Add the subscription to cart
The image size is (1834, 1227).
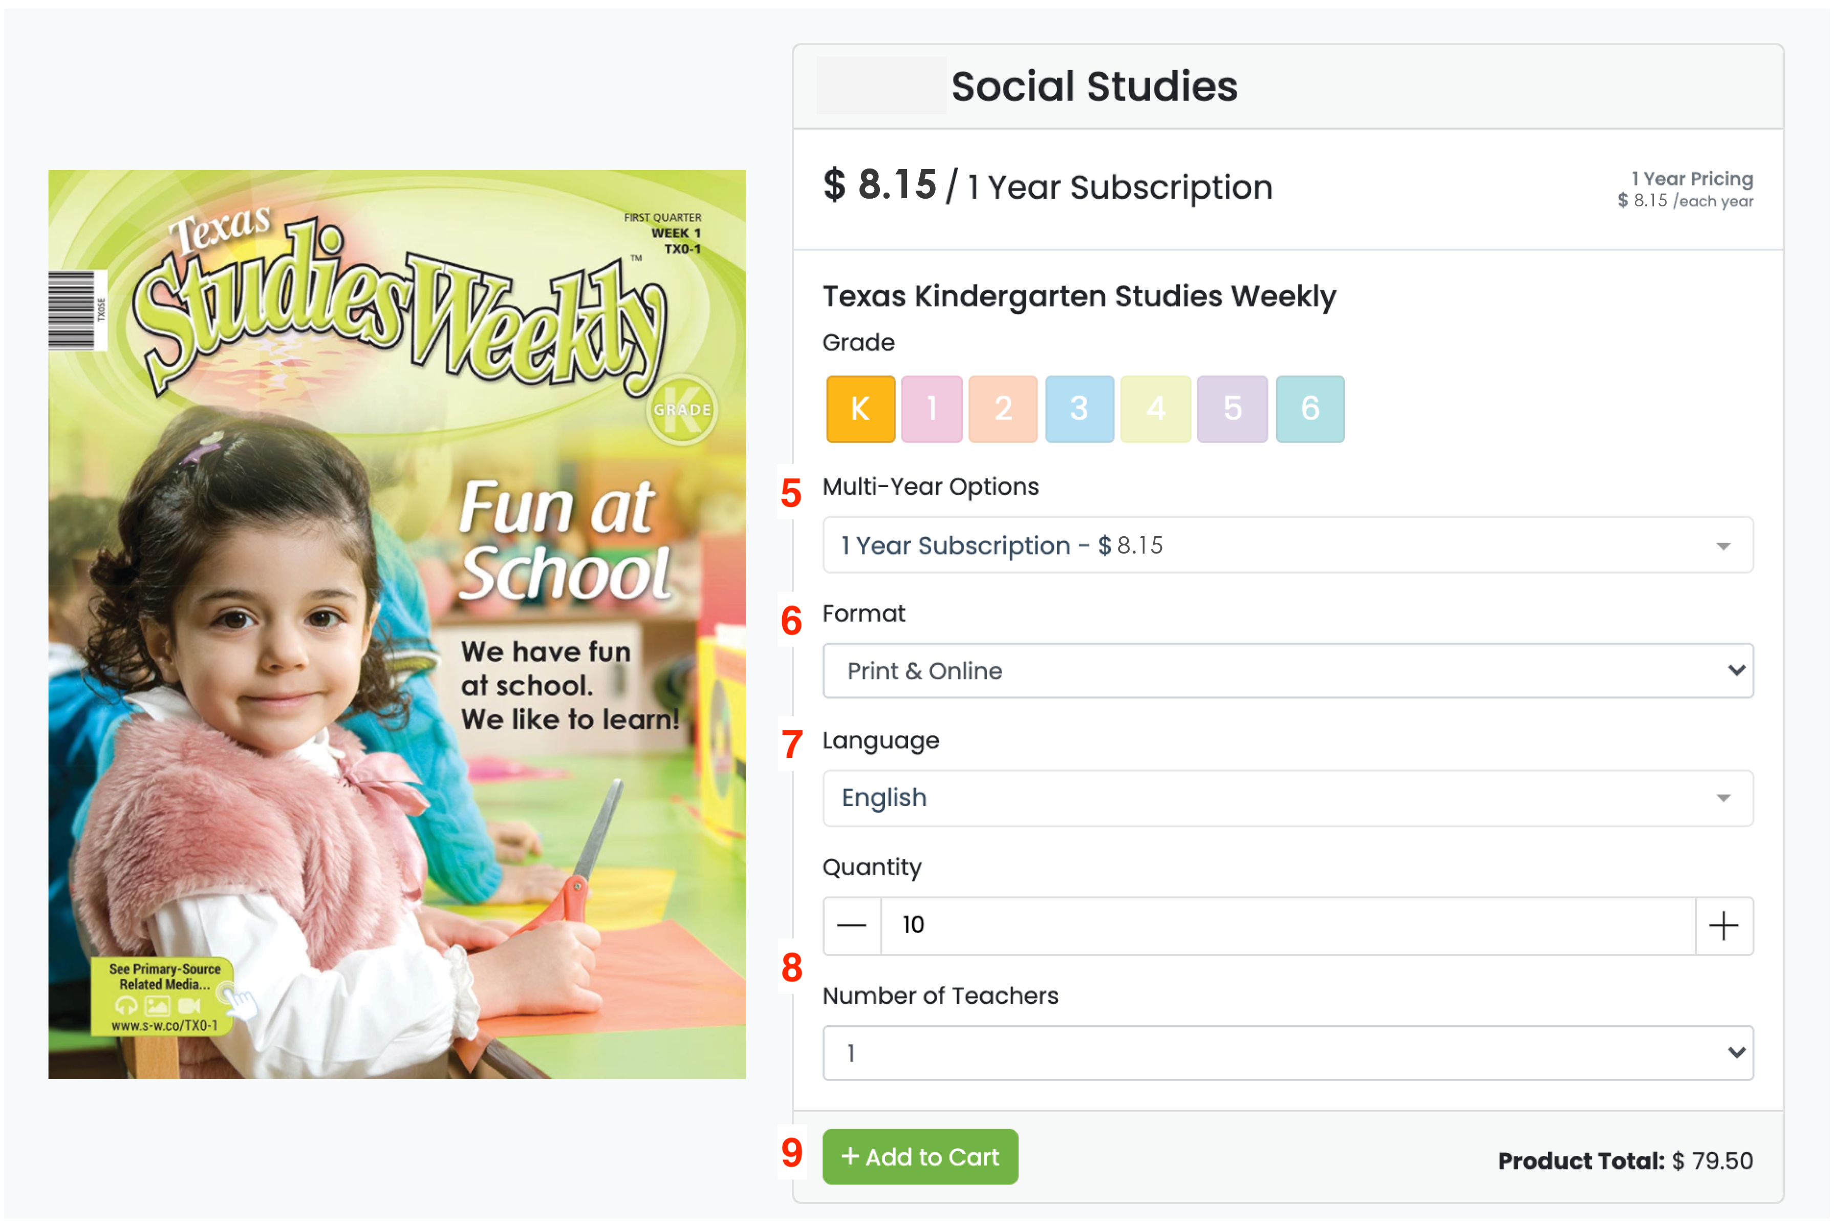[920, 1156]
